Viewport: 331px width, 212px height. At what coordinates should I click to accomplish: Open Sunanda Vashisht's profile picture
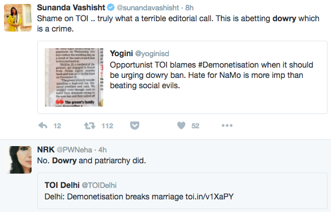coord(18,18)
